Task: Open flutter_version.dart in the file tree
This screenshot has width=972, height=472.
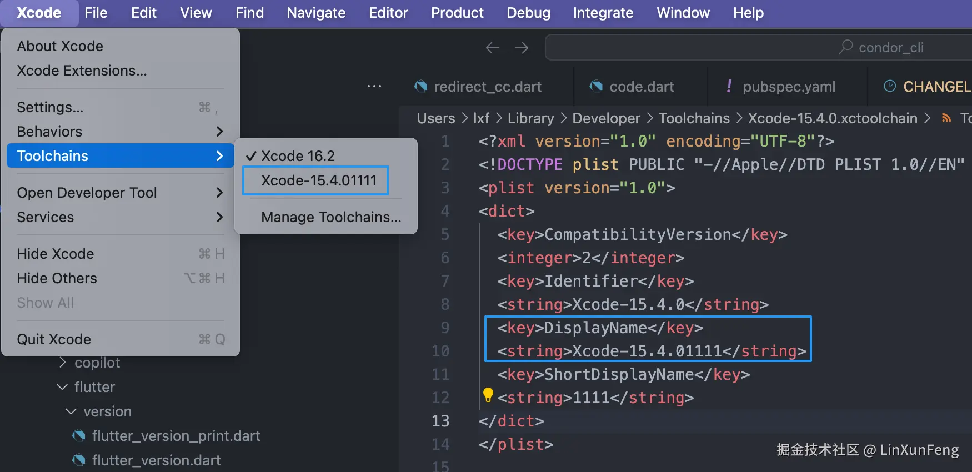Action: 156,460
